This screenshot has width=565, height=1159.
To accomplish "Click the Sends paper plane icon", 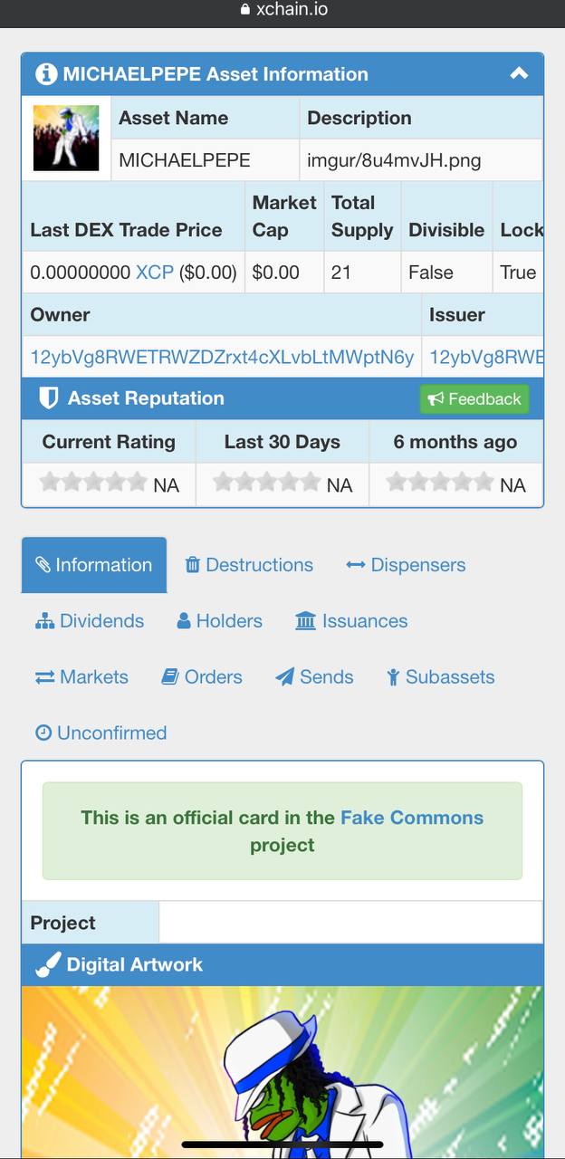I will [285, 677].
